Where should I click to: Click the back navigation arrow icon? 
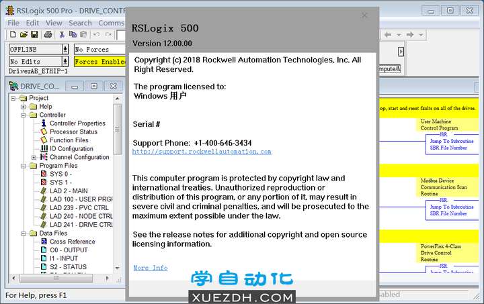click(x=388, y=35)
